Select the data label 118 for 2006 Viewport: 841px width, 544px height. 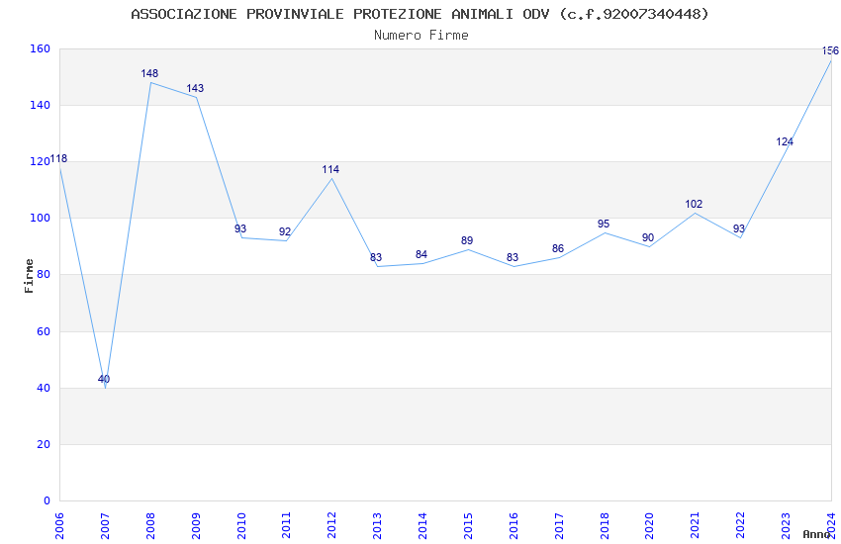58,158
